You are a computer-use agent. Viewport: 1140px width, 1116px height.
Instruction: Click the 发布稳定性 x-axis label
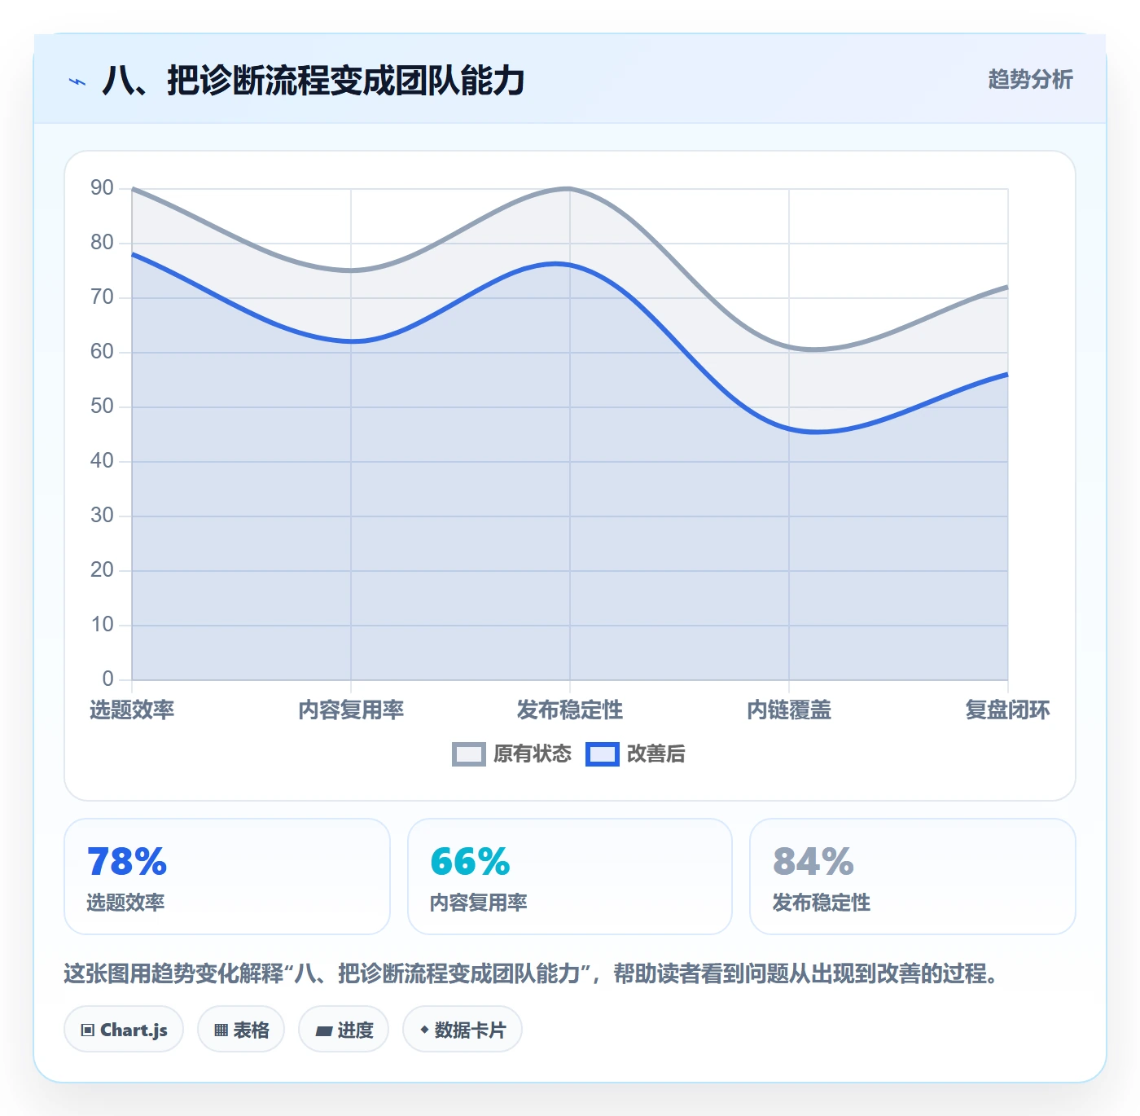[570, 710]
